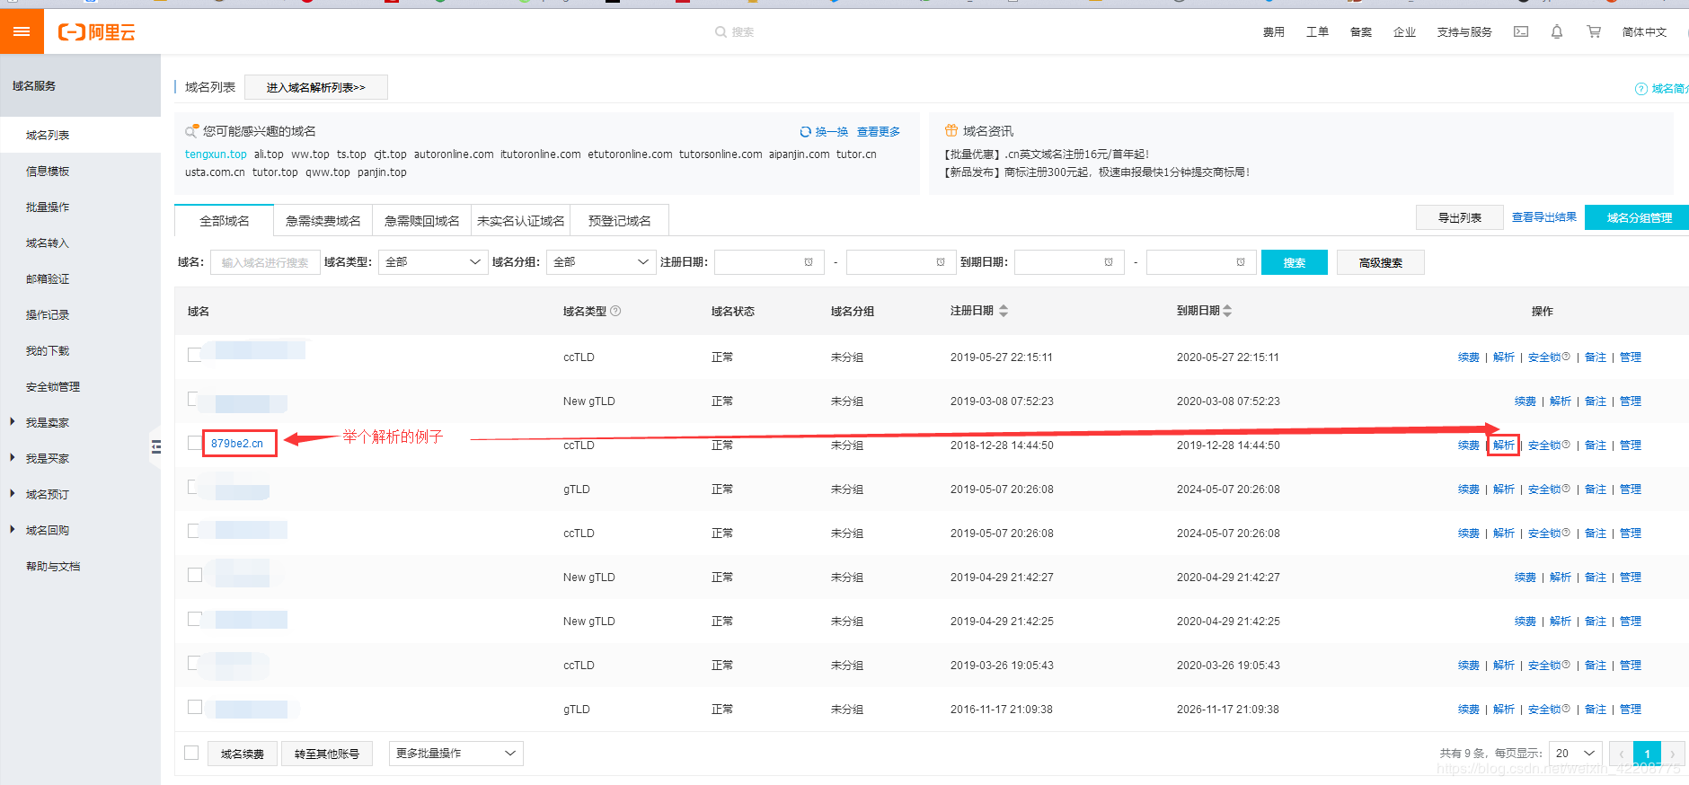1689x785 pixels.
Task: Click 进入域名解析列表 button
Action: point(316,87)
